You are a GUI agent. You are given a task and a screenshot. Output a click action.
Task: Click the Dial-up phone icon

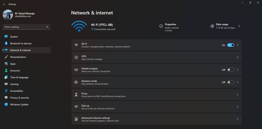(x=76, y=107)
